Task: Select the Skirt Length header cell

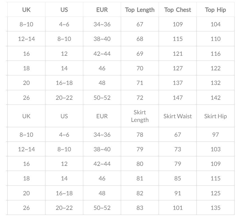Action: (x=140, y=116)
